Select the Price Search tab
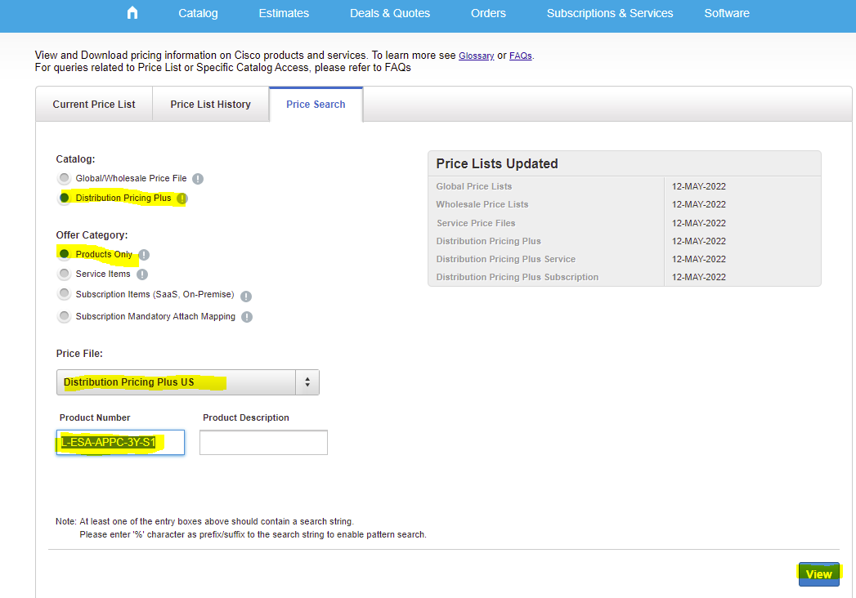This screenshot has width=856, height=598. (x=316, y=105)
